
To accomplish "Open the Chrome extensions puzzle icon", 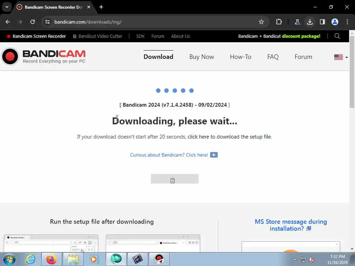I will [x=279, y=22].
